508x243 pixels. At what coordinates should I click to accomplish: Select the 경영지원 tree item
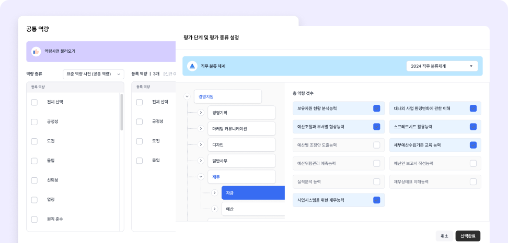click(228, 96)
